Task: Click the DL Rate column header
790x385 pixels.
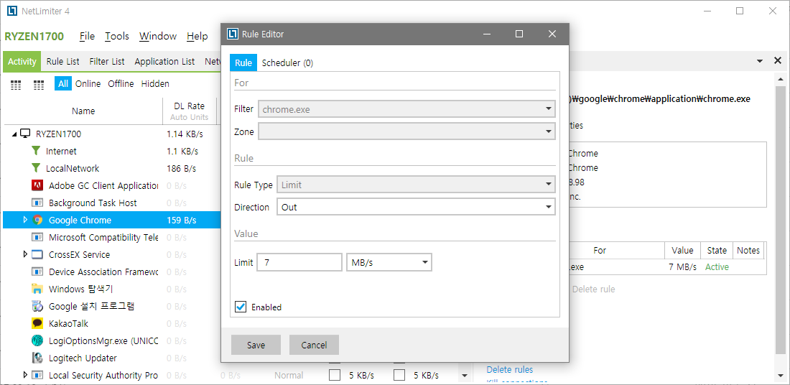Action: (x=189, y=111)
